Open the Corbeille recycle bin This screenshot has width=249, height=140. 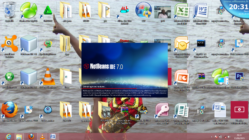tap(10, 12)
